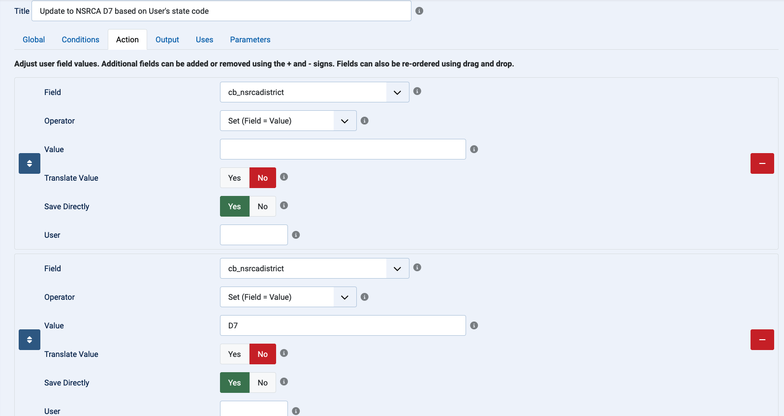Click the info icon beside the second Field dropdown

tap(417, 267)
